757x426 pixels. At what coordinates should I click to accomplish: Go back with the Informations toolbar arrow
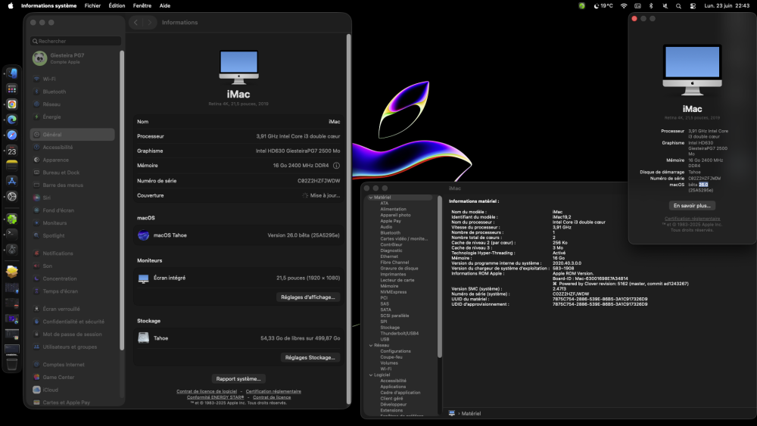click(x=136, y=22)
